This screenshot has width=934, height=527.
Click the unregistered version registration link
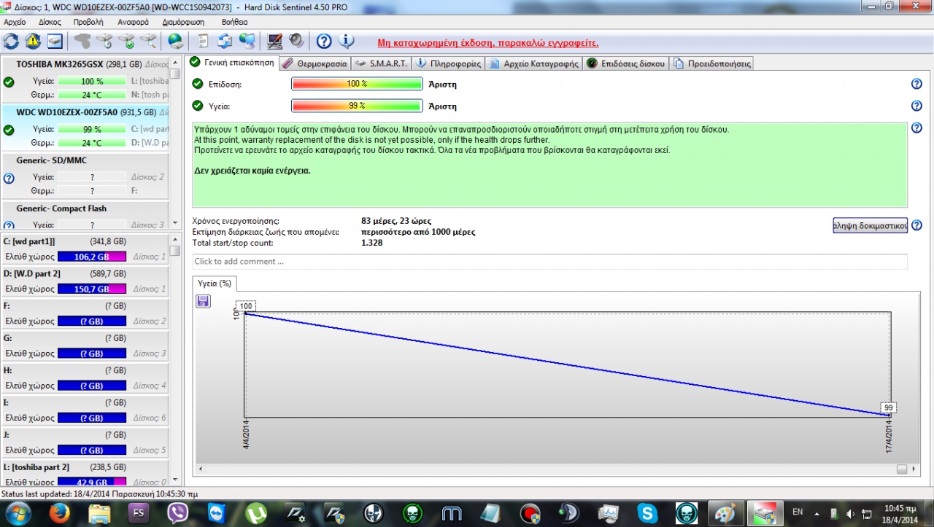[487, 43]
